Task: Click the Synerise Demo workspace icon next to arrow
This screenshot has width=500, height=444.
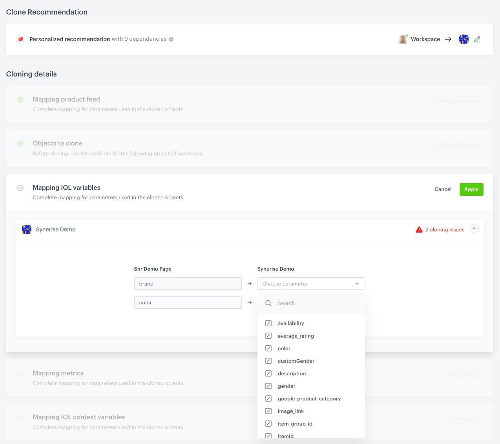Action: [x=464, y=39]
